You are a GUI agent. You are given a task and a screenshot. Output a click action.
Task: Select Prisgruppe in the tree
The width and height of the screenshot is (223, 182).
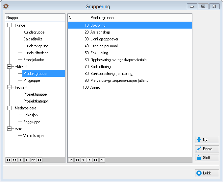[32, 80]
